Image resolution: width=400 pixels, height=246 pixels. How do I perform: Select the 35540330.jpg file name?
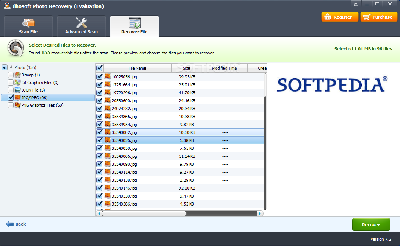click(124, 196)
